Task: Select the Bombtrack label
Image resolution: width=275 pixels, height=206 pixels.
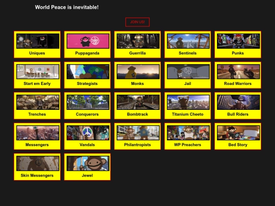Action: tap(137, 114)
